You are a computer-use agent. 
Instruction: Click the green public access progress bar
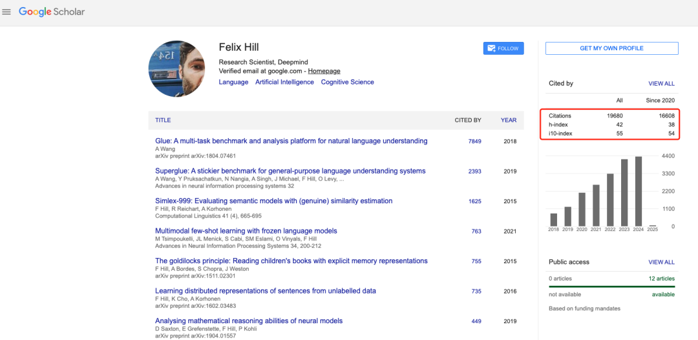[x=611, y=286]
